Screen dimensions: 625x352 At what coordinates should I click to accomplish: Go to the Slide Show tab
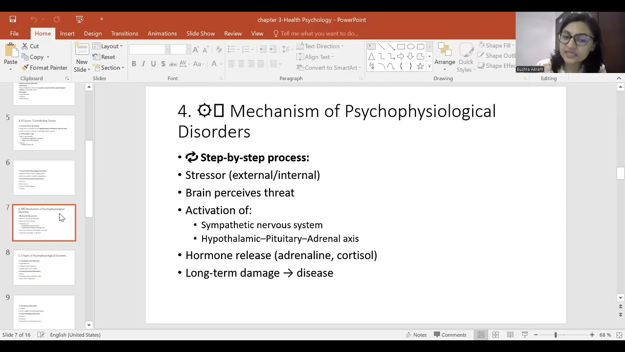pyautogui.click(x=200, y=33)
